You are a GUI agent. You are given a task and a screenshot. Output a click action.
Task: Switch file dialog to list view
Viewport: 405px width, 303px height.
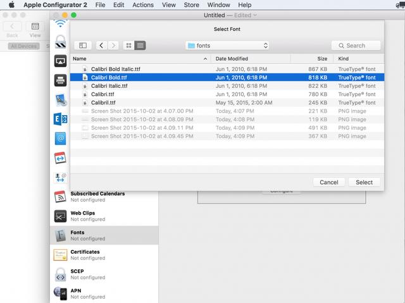point(140,46)
